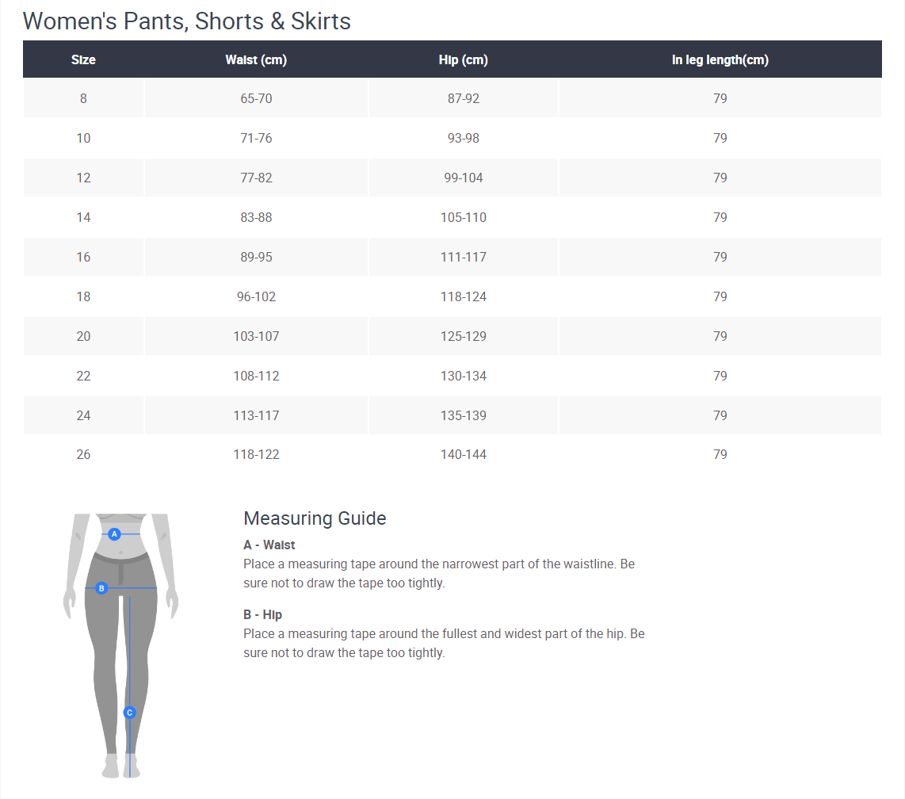905x799 pixels.
Task: Click the 108-112 waist cell
Action: (x=256, y=376)
